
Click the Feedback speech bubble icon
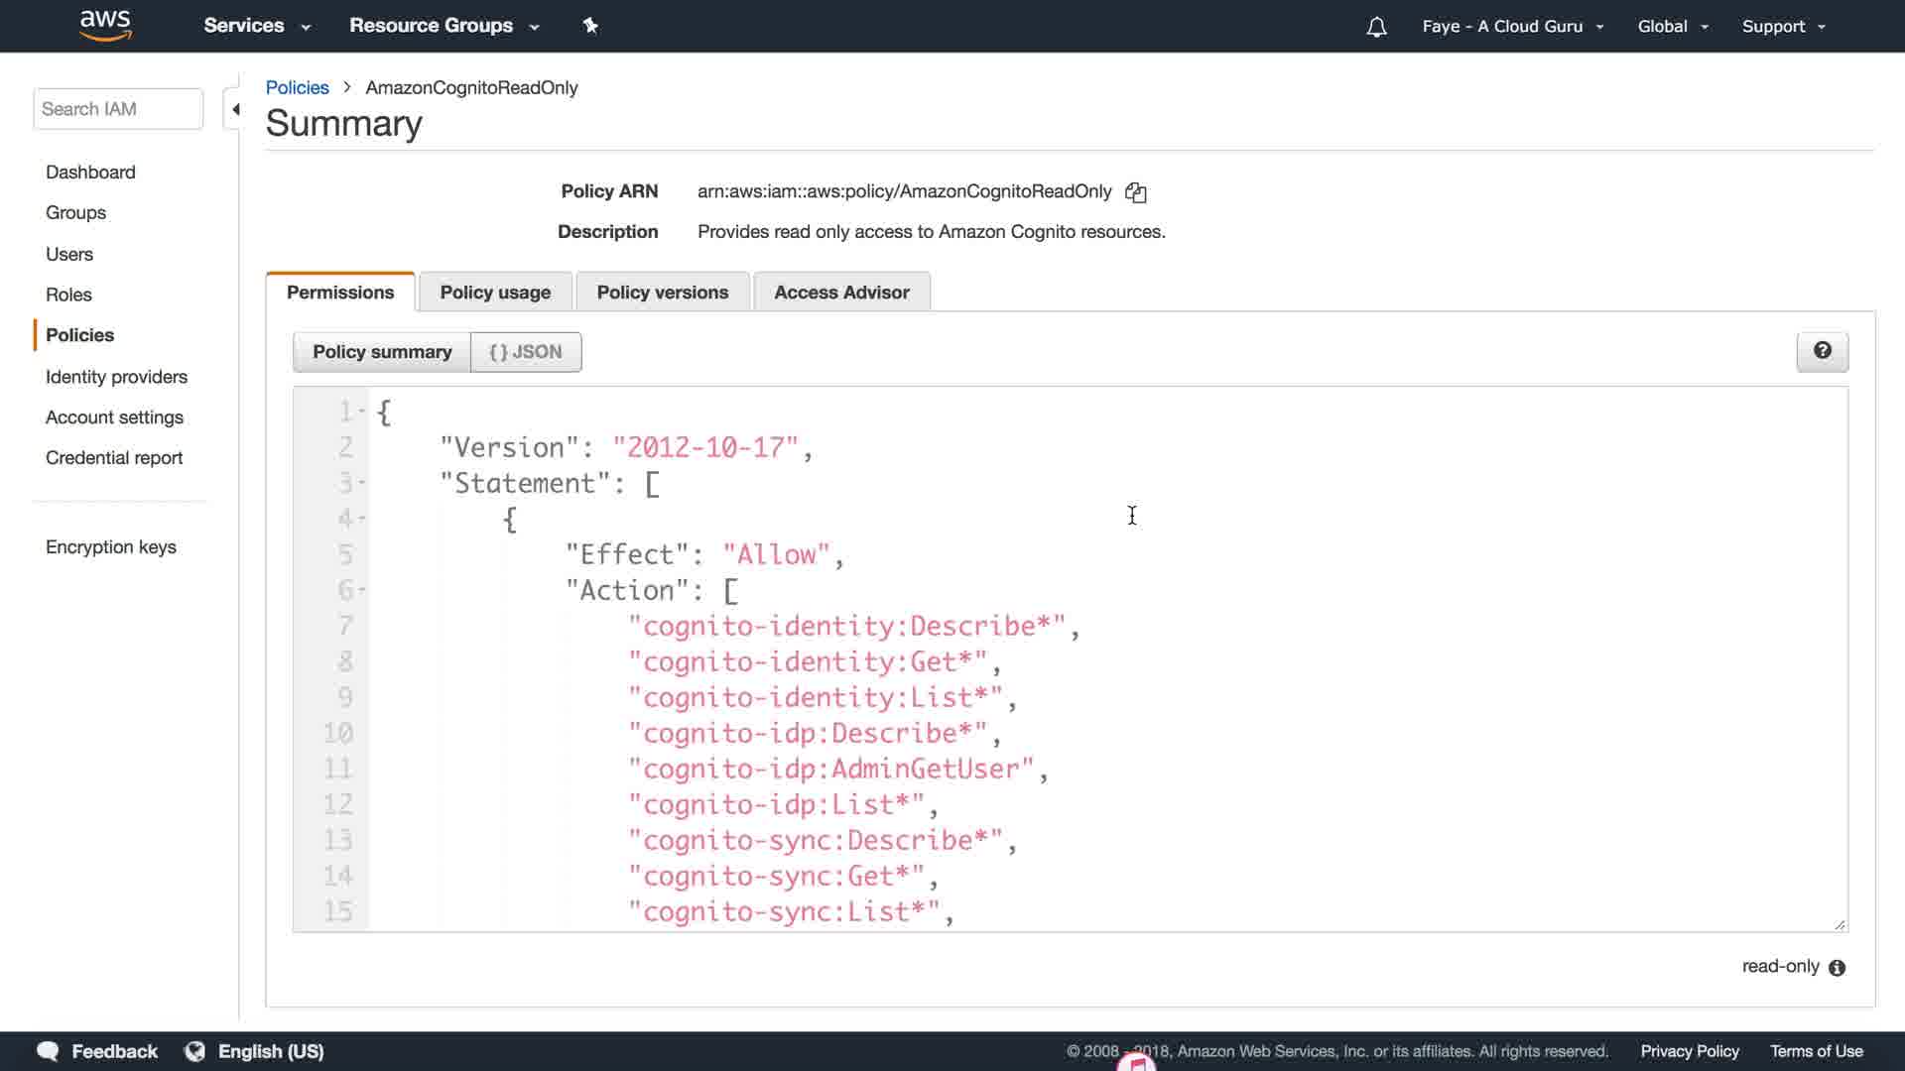(48, 1051)
